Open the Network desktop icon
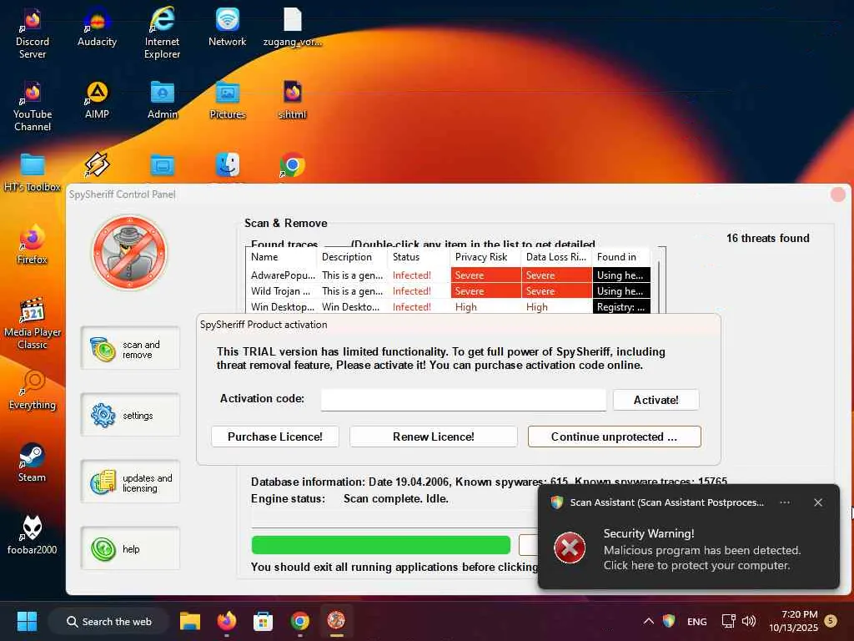Screen dimensions: 854x641 [x=227, y=28]
